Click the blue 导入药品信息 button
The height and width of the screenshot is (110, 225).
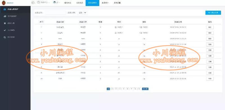[x=213, y=13]
